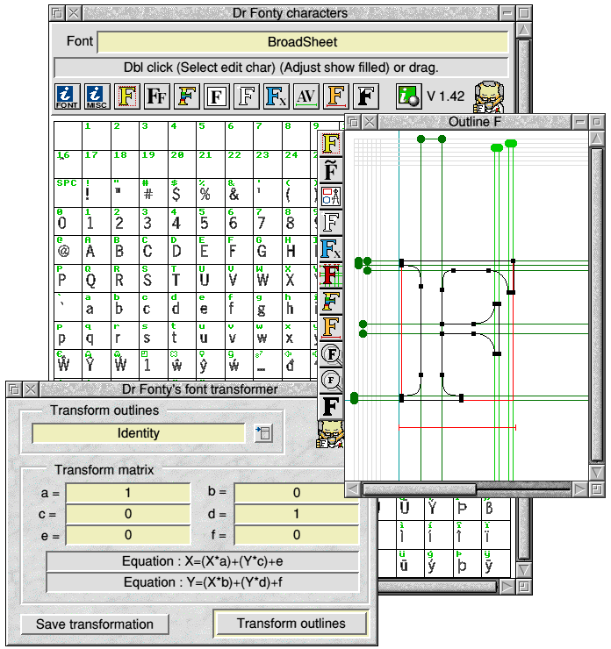
Task: Click solid black F at bottom of outline sidebar
Action: [x=331, y=406]
